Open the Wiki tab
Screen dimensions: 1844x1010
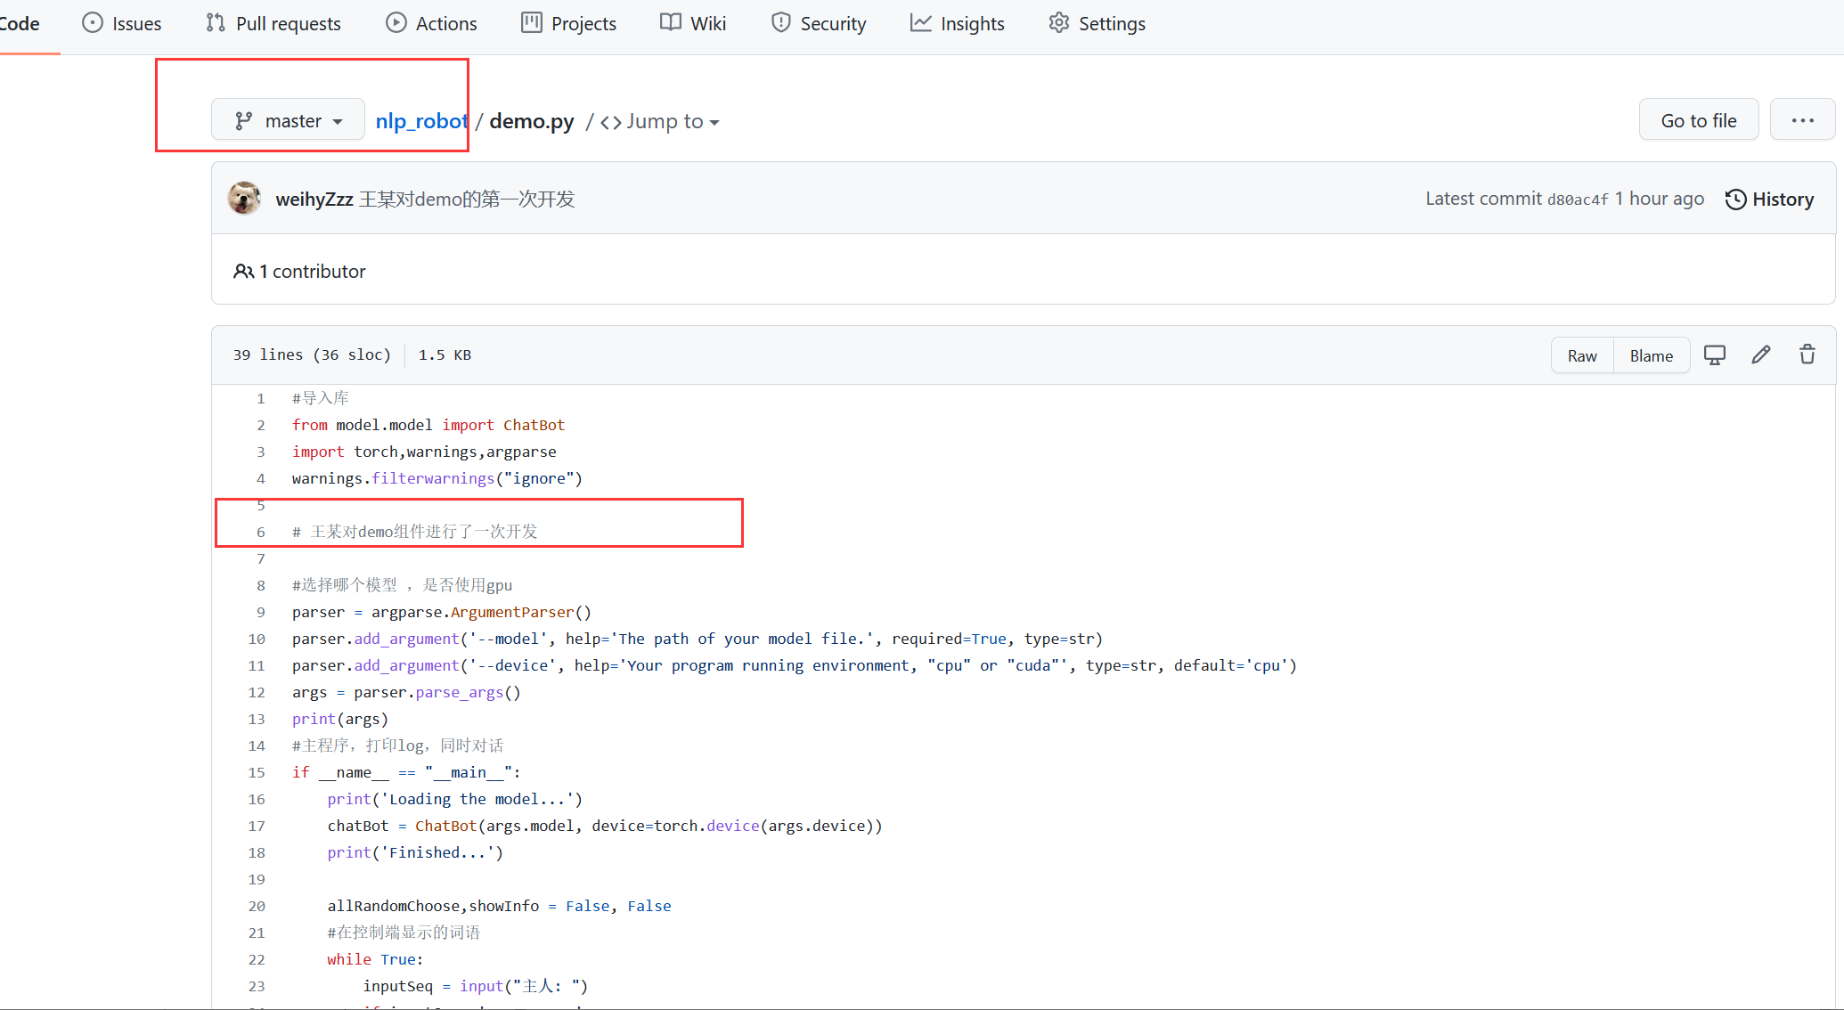693,24
